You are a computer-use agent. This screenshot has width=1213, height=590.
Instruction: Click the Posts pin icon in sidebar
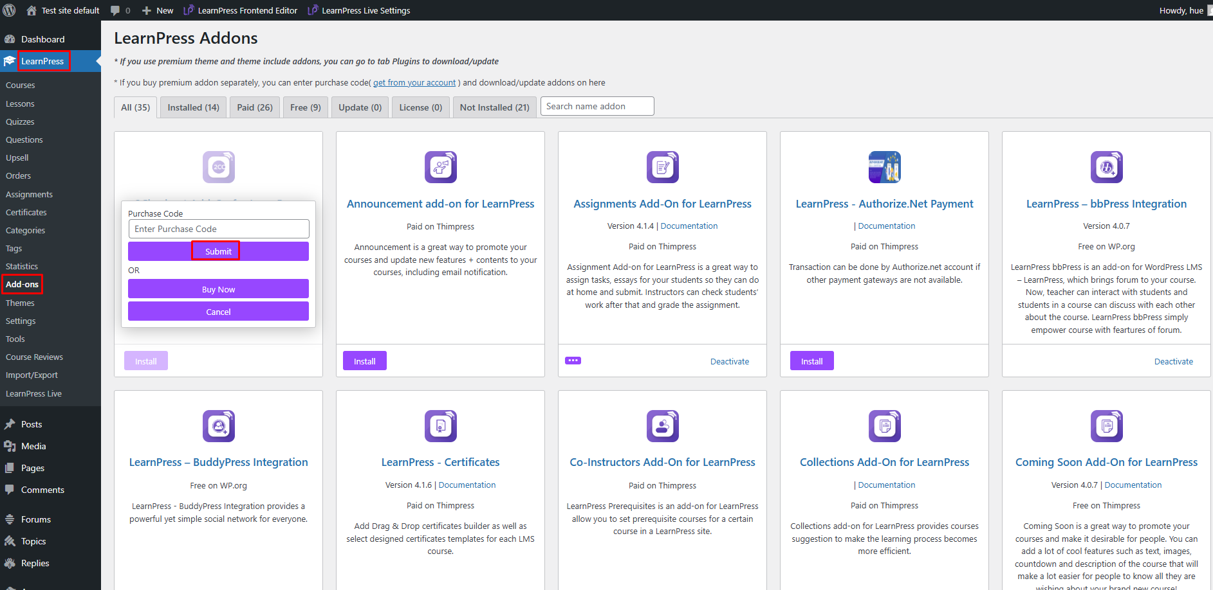coord(10,424)
